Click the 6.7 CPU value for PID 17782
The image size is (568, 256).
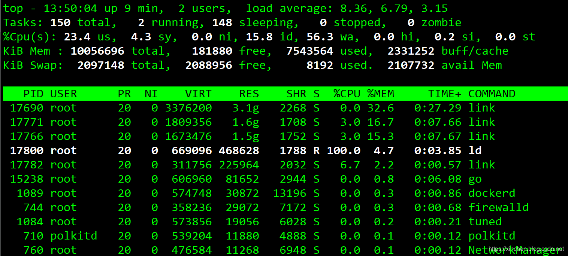(350, 165)
